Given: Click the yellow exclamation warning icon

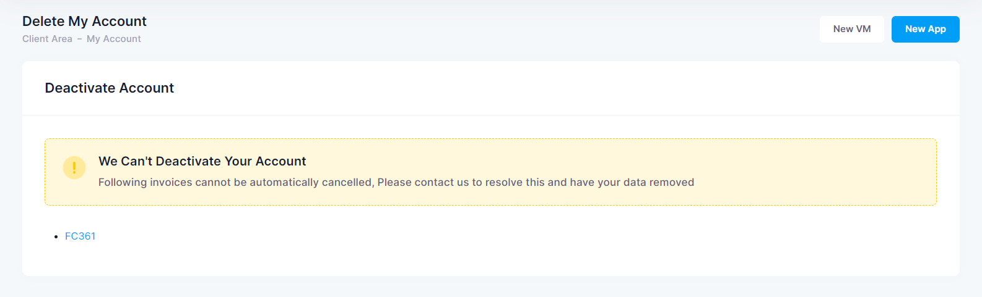Looking at the screenshot, I should point(74,167).
